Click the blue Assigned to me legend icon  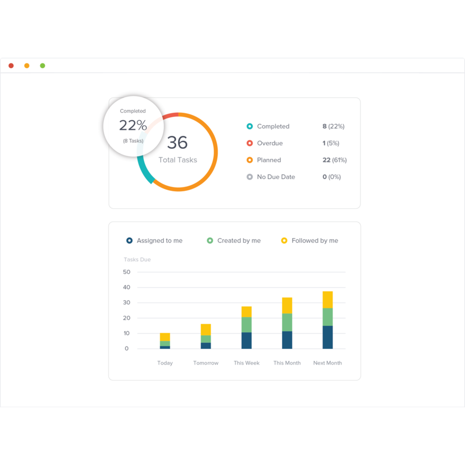click(129, 240)
